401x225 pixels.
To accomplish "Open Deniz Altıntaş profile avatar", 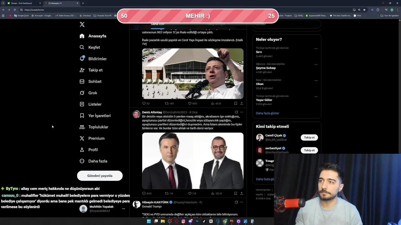I will click(x=136, y=114).
